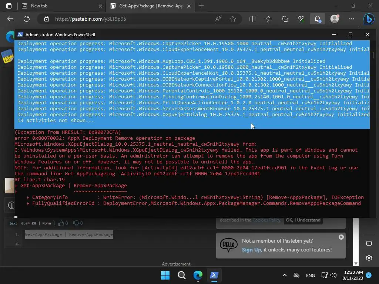This screenshot has height=284, width=379.
Task: Open Bing Chat sidebar button
Action: click(369, 19)
